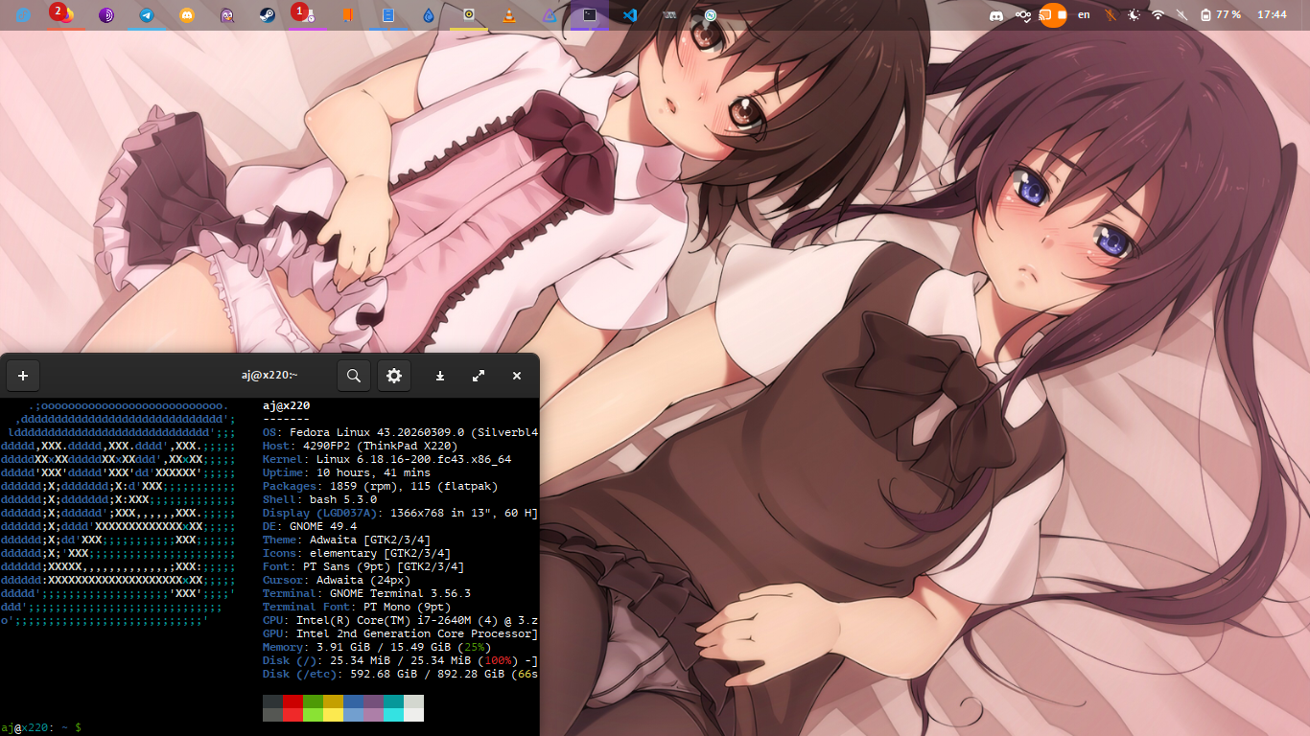Open Firefox from the top bar
The image size is (1310, 736).
65,15
